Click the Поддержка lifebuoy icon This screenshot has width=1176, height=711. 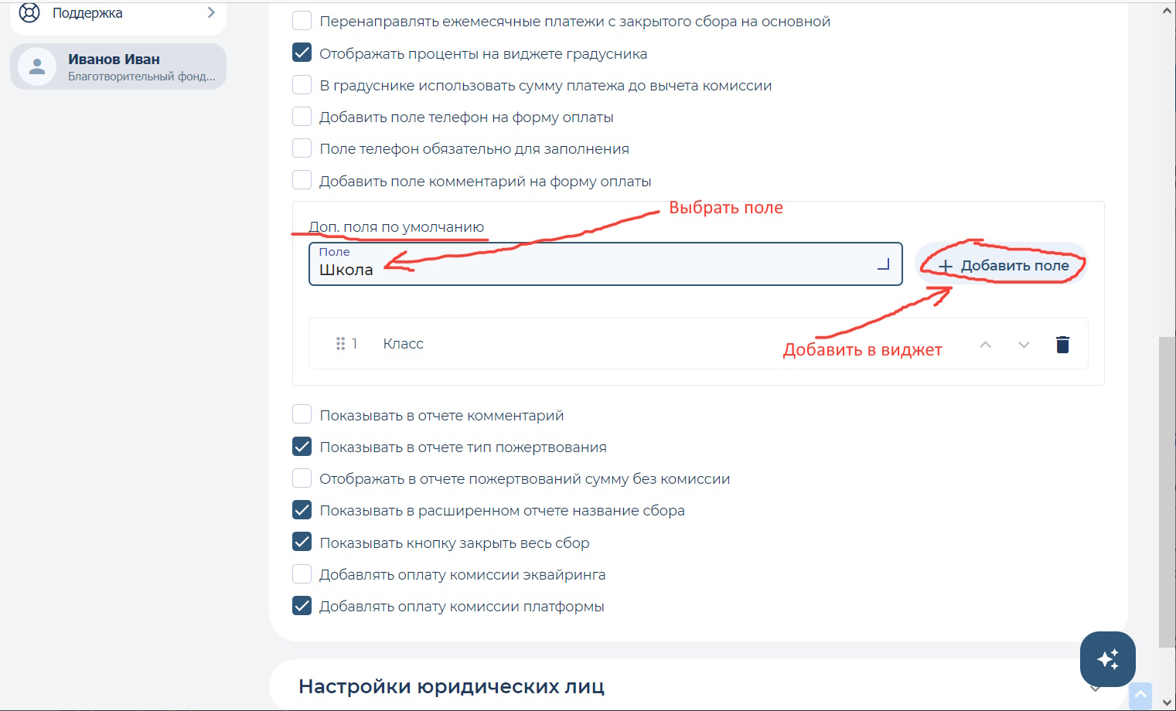click(x=29, y=12)
